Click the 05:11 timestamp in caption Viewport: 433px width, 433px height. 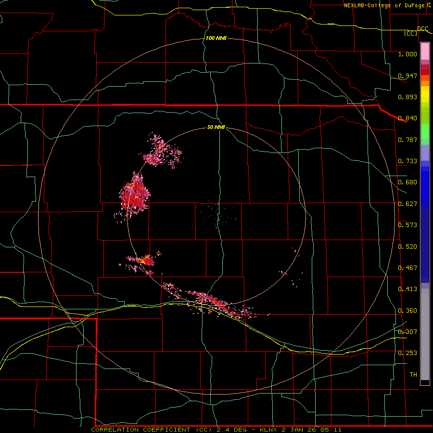(x=331, y=430)
